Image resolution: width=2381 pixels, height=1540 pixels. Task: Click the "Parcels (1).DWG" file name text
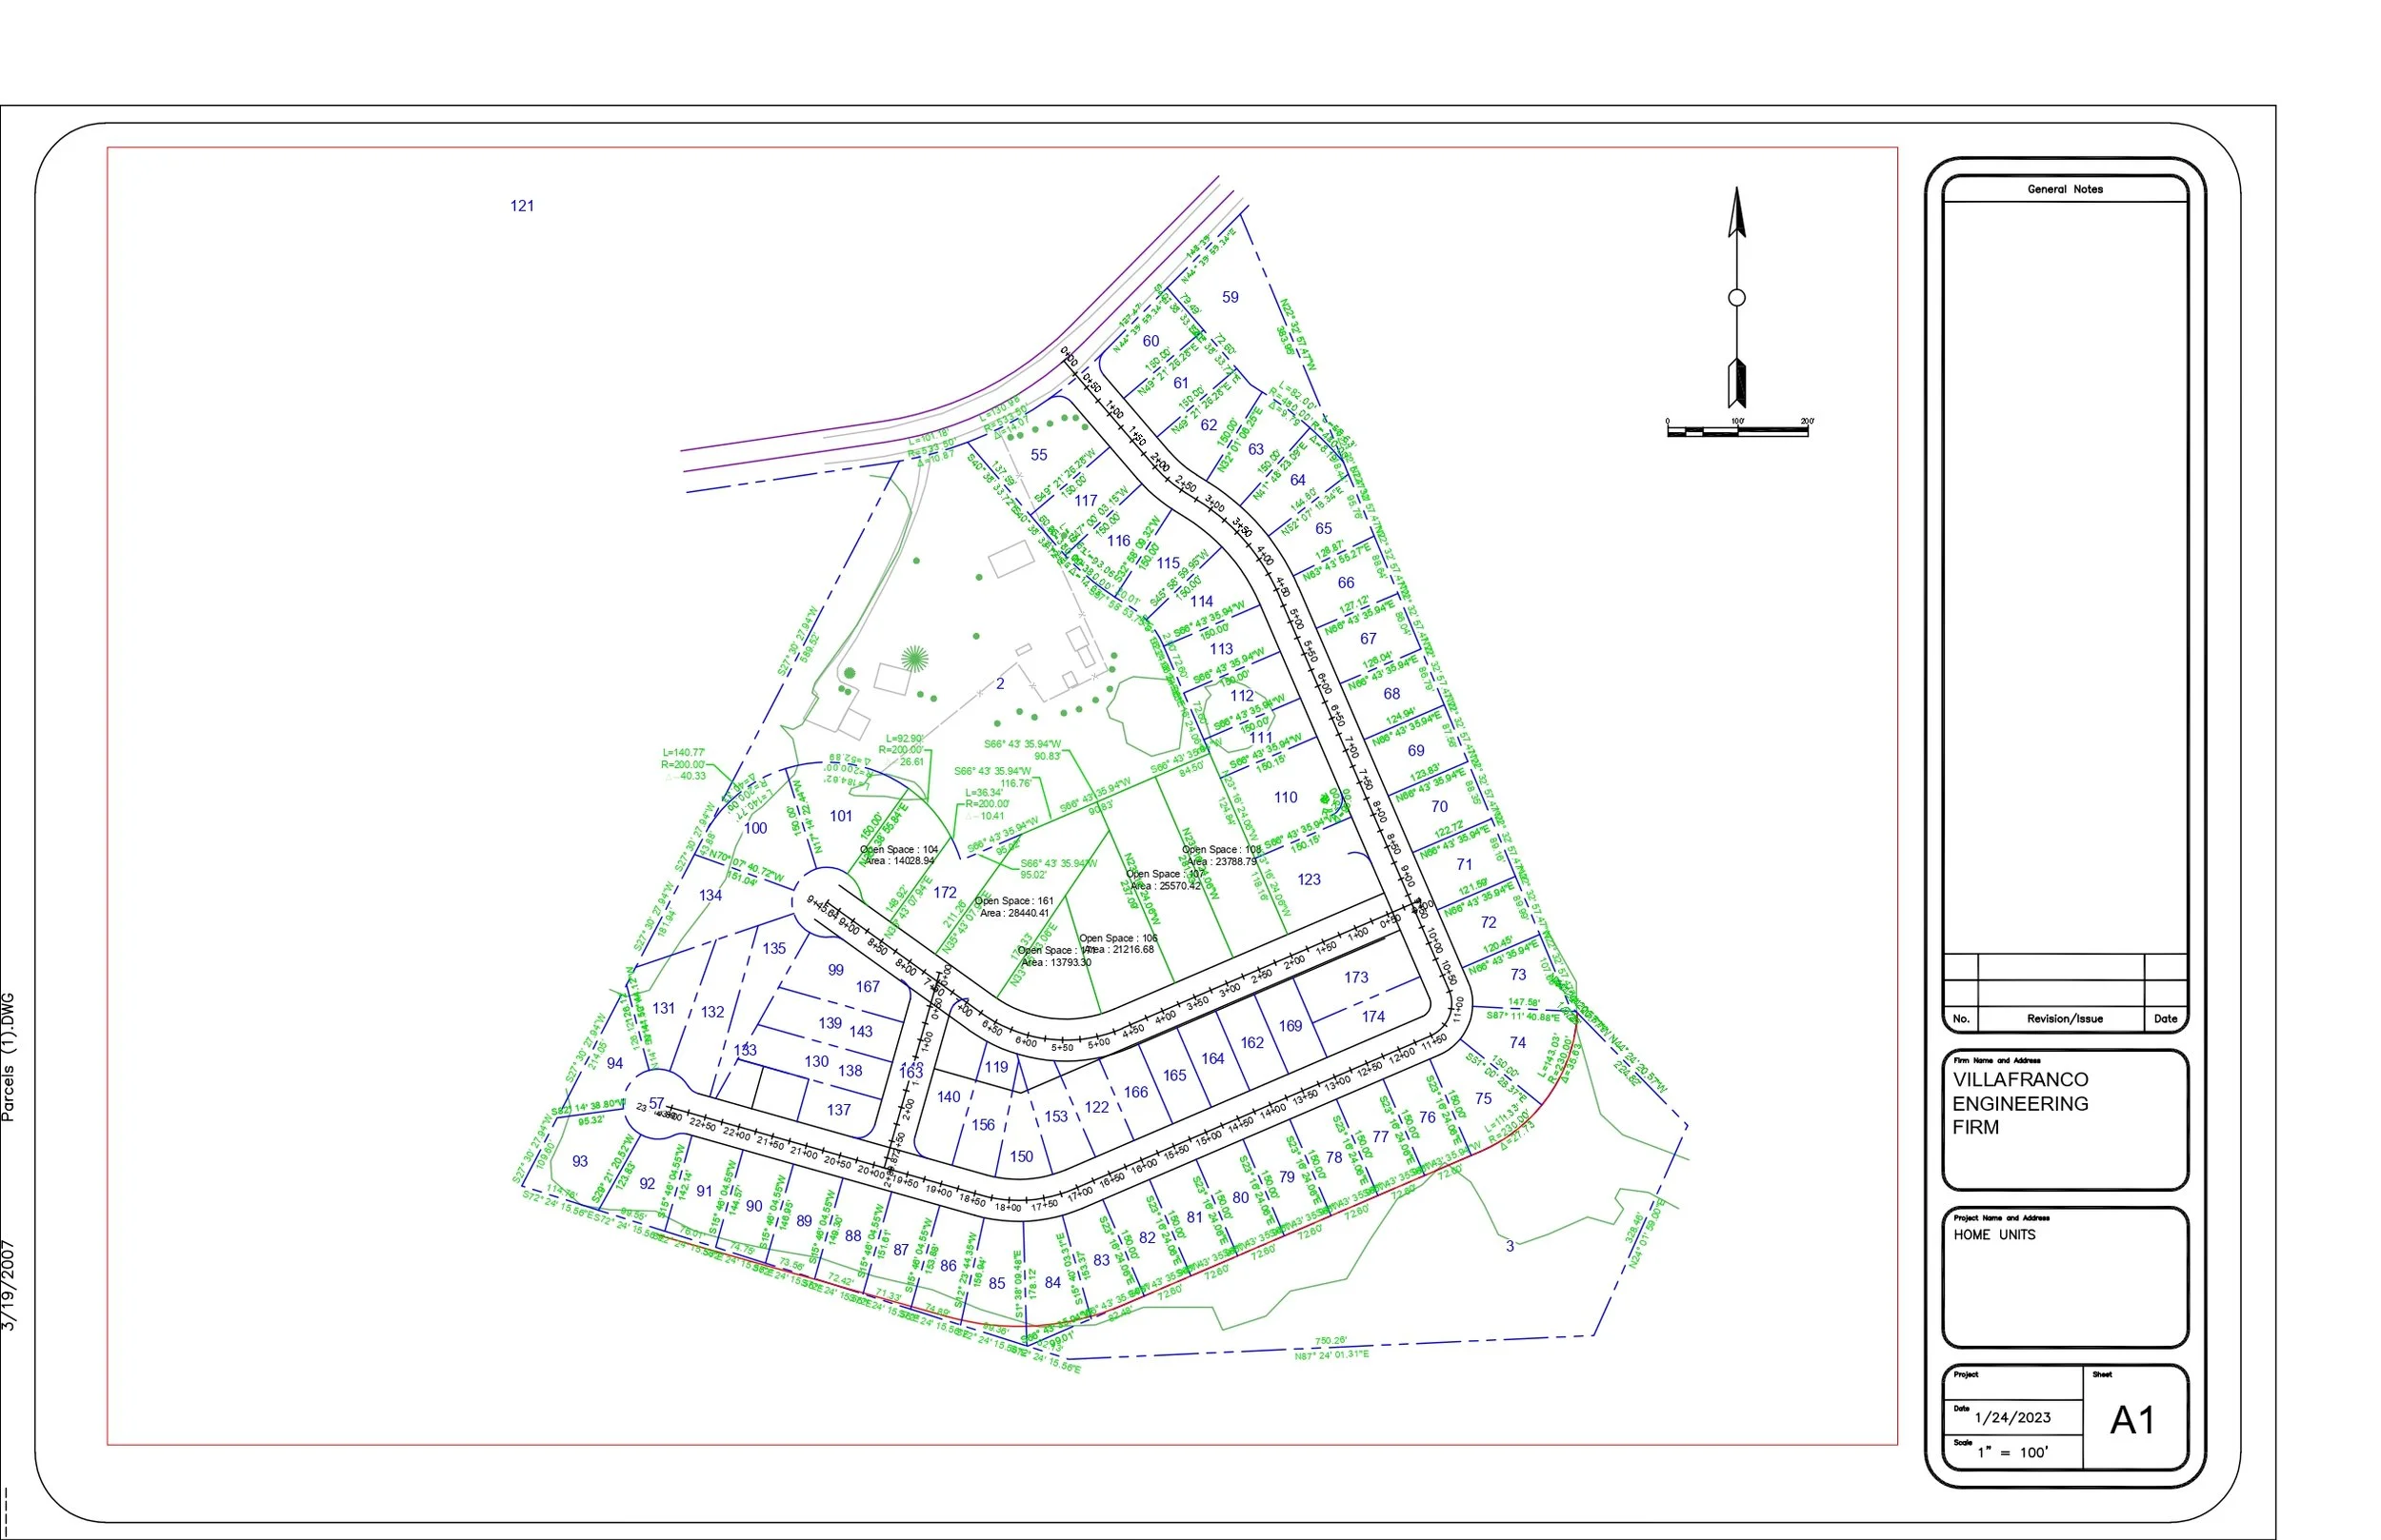(x=8, y=1057)
